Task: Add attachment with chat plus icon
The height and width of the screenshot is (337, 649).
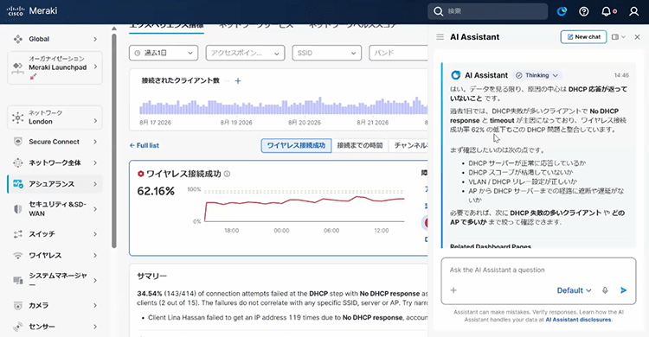Action: [x=453, y=290]
